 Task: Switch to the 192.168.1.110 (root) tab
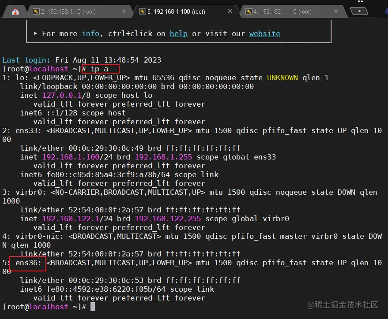[293, 11]
